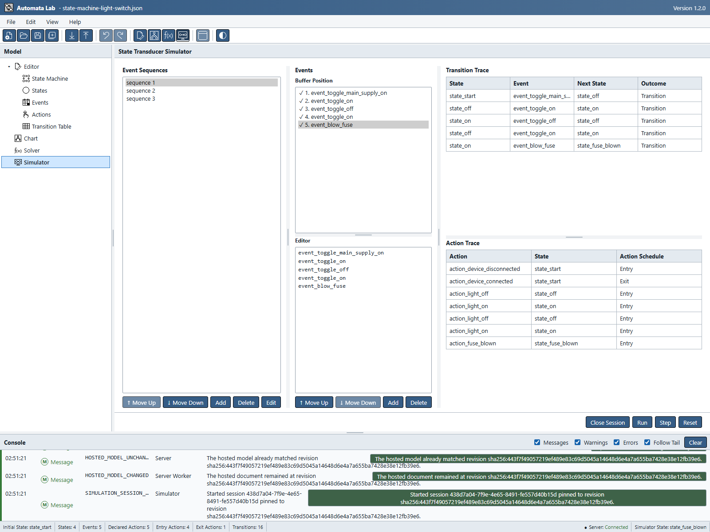This screenshot has height=532, width=710.
Task: Open the f(x) solver toolbar icon
Action: [x=168, y=35]
